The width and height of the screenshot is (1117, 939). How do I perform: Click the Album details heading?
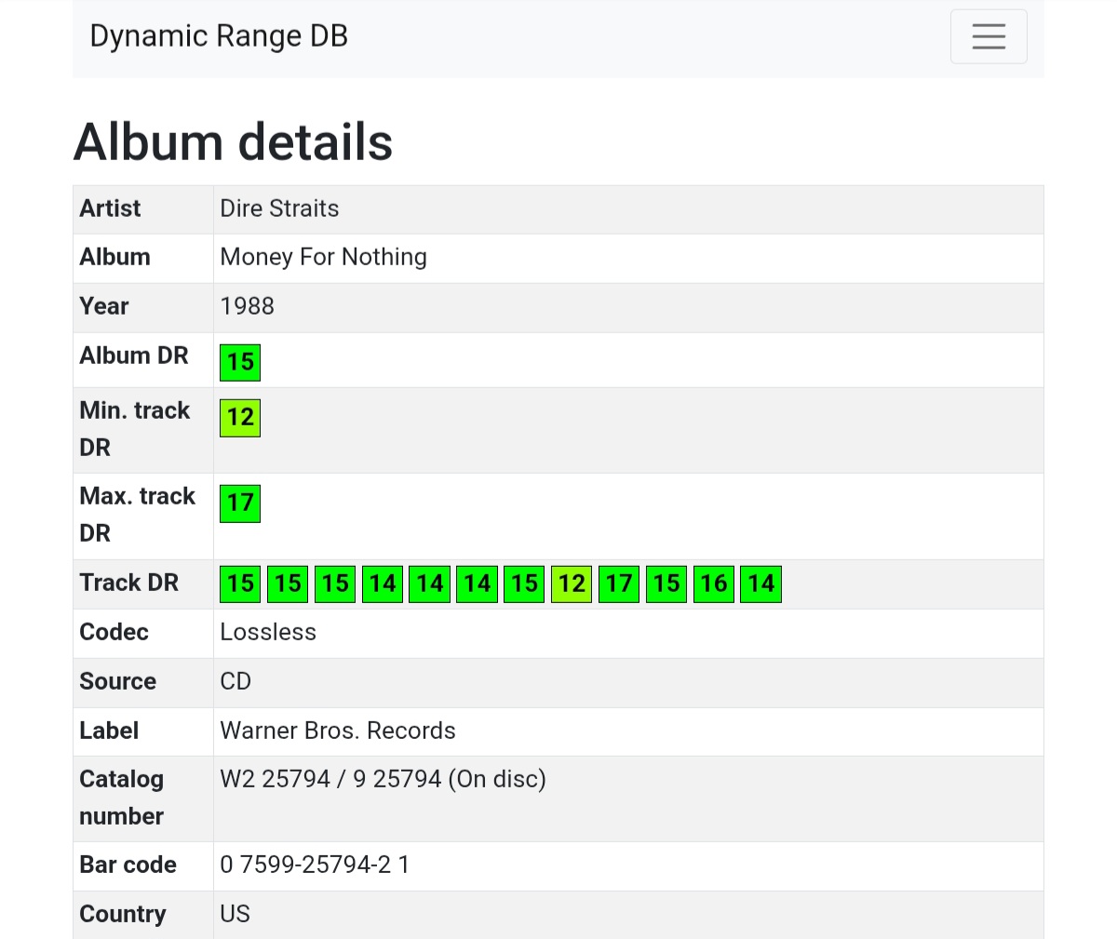coord(233,142)
